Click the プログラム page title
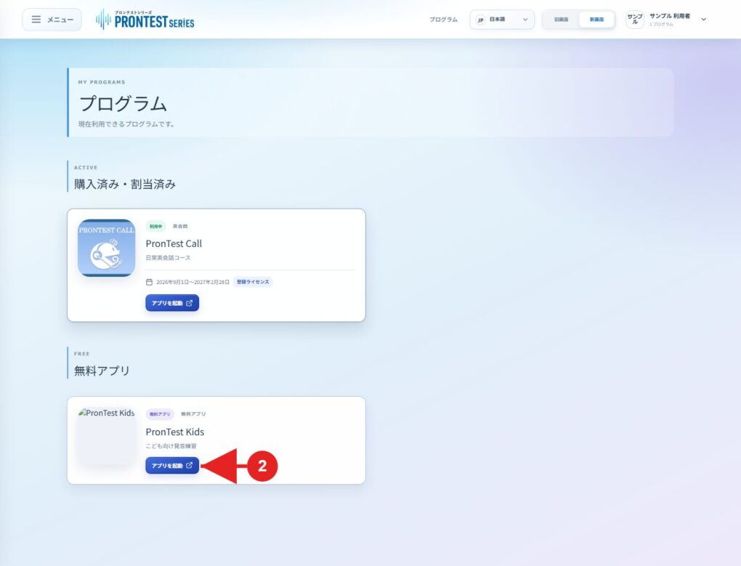Image resolution: width=741 pixels, height=566 pixels. click(x=123, y=103)
